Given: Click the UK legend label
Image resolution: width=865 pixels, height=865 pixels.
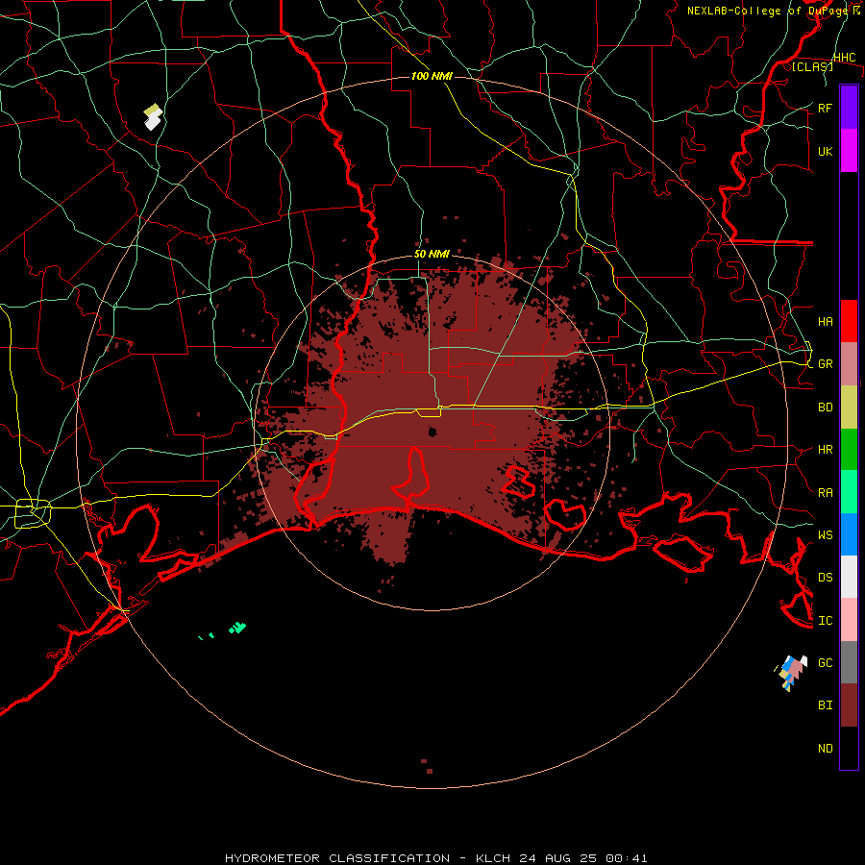Looking at the screenshot, I should (825, 151).
